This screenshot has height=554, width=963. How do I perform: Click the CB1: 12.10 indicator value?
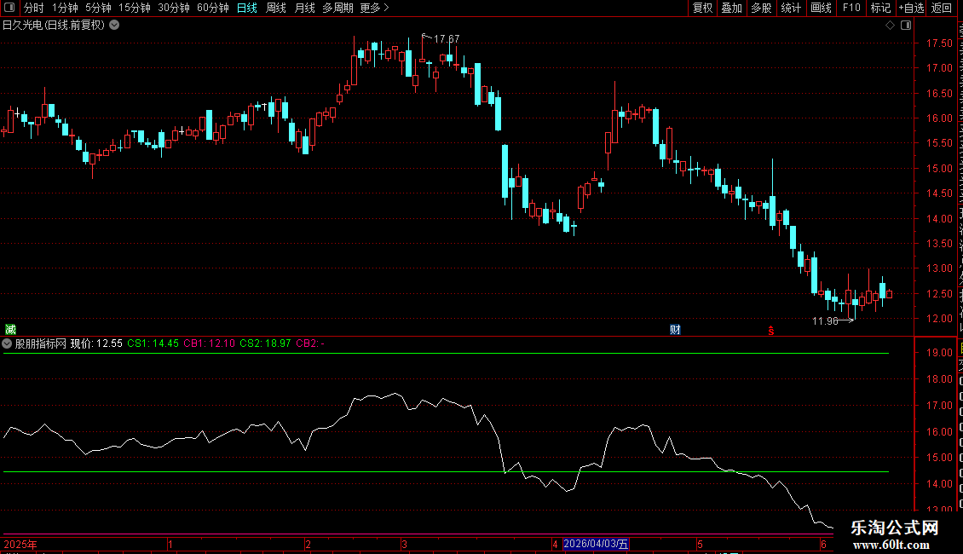click(x=209, y=343)
